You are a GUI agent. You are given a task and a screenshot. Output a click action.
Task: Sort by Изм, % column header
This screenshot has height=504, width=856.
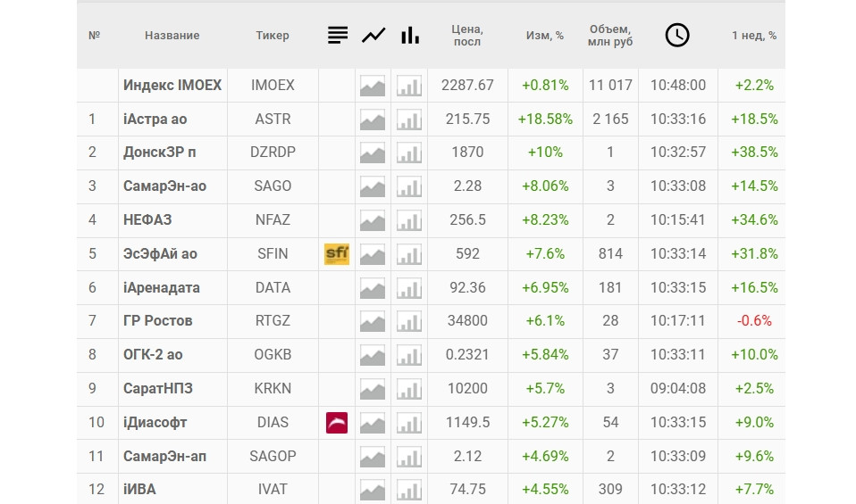(x=545, y=36)
